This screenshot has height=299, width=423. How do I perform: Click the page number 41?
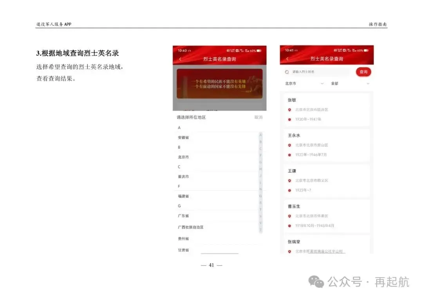[x=211, y=265]
